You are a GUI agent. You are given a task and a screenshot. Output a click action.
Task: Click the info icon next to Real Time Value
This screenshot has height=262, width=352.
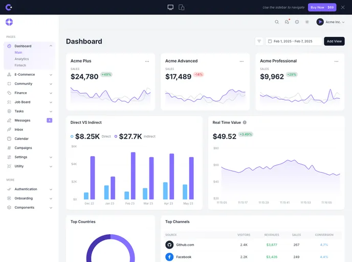coord(245,122)
